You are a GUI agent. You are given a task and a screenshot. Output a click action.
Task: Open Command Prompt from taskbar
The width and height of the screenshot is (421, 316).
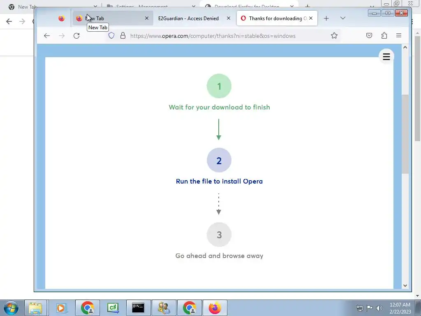coord(138,308)
